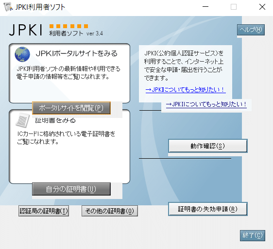The height and width of the screenshot is (249, 273).
Task: Click the JPKIポータルサイトをみる heading
Action: point(77,53)
